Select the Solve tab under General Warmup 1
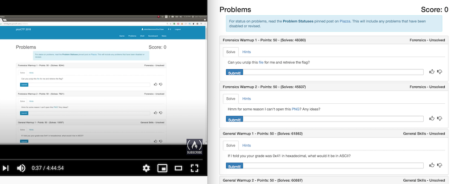The width and height of the screenshot is (459, 184). point(231,145)
